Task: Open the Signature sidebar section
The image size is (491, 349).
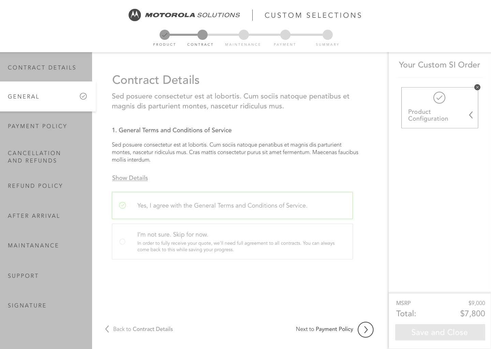Action: pos(27,305)
